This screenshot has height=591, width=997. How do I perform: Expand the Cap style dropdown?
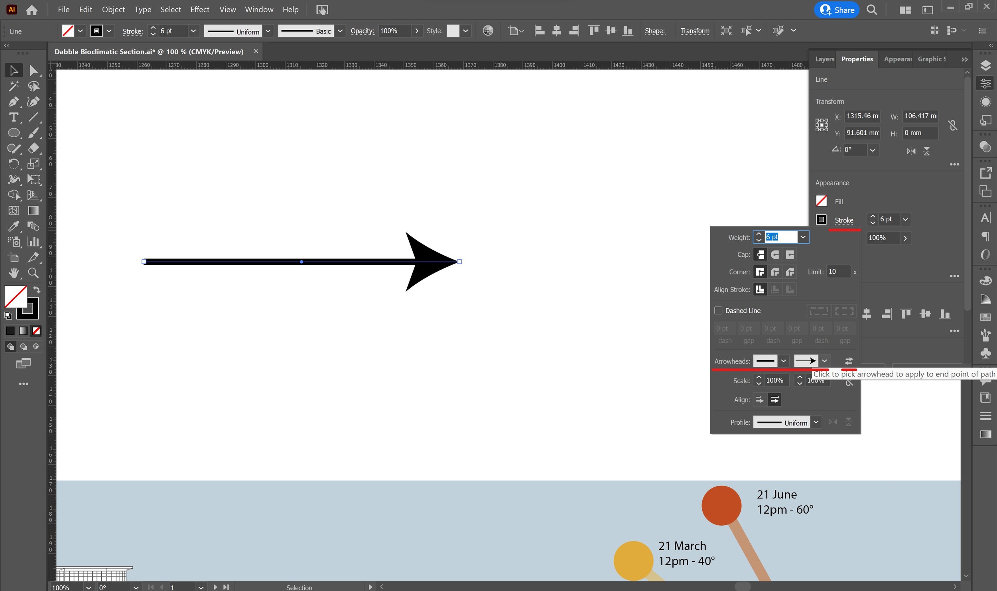coord(759,254)
